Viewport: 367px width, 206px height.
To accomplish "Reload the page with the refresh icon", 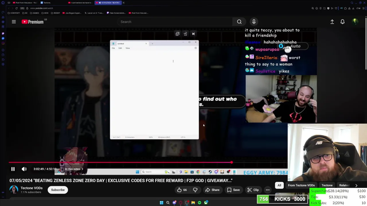I will point(16,8).
